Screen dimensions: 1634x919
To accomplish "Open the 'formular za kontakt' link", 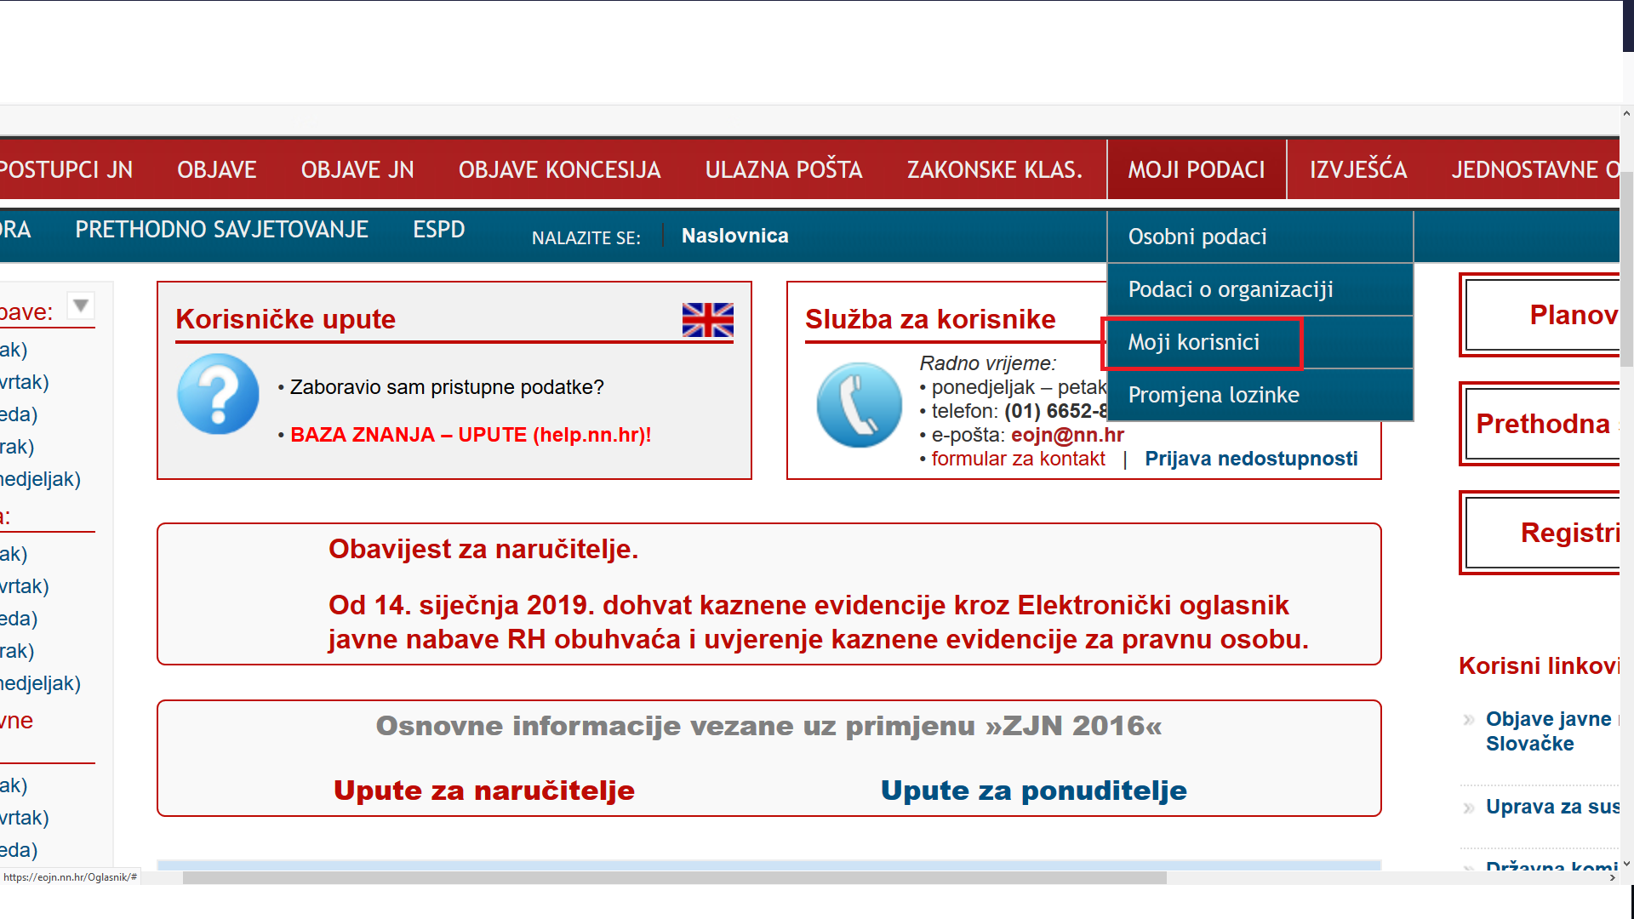I will click(1018, 459).
